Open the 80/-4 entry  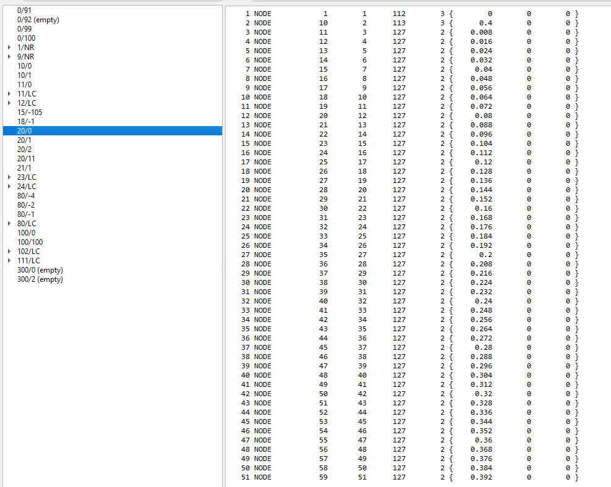pos(26,196)
